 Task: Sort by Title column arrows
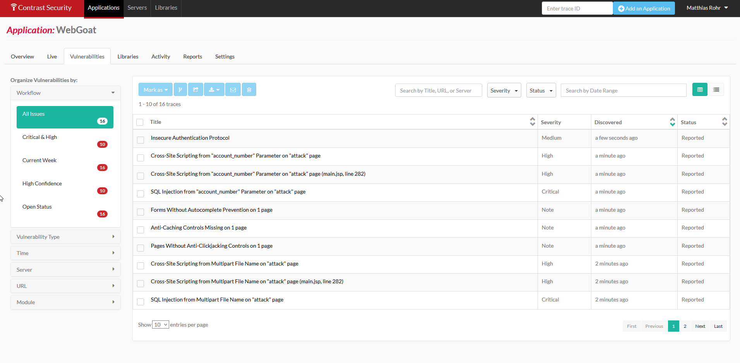pos(533,122)
